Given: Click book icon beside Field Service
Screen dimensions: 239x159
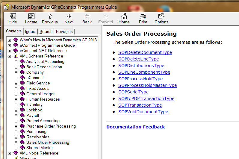Looking at the screenshot, I should (x=22, y=83).
